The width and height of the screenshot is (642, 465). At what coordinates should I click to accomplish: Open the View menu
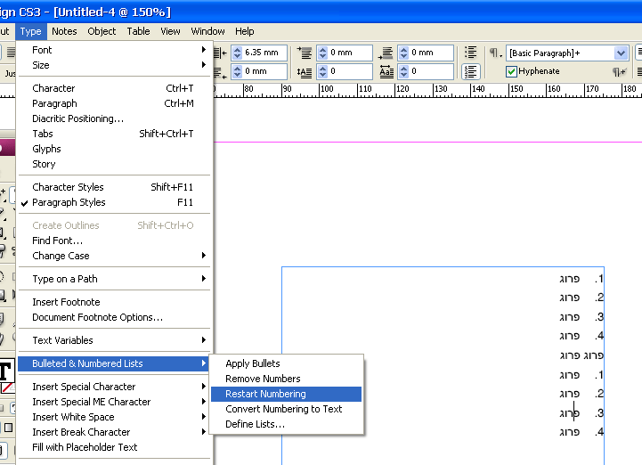tap(170, 31)
